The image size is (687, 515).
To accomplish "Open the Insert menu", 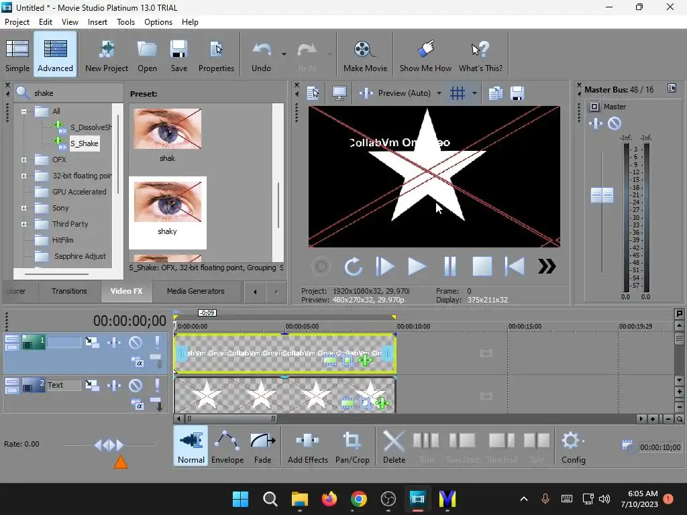I will click(x=97, y=22).
